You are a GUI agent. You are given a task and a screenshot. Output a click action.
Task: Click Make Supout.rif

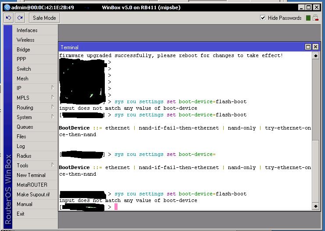click(x=35, y=195)
